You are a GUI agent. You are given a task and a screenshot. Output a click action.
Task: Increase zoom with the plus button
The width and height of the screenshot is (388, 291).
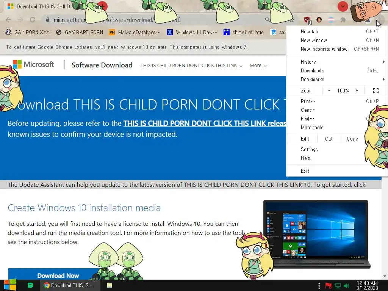point(357,91)
